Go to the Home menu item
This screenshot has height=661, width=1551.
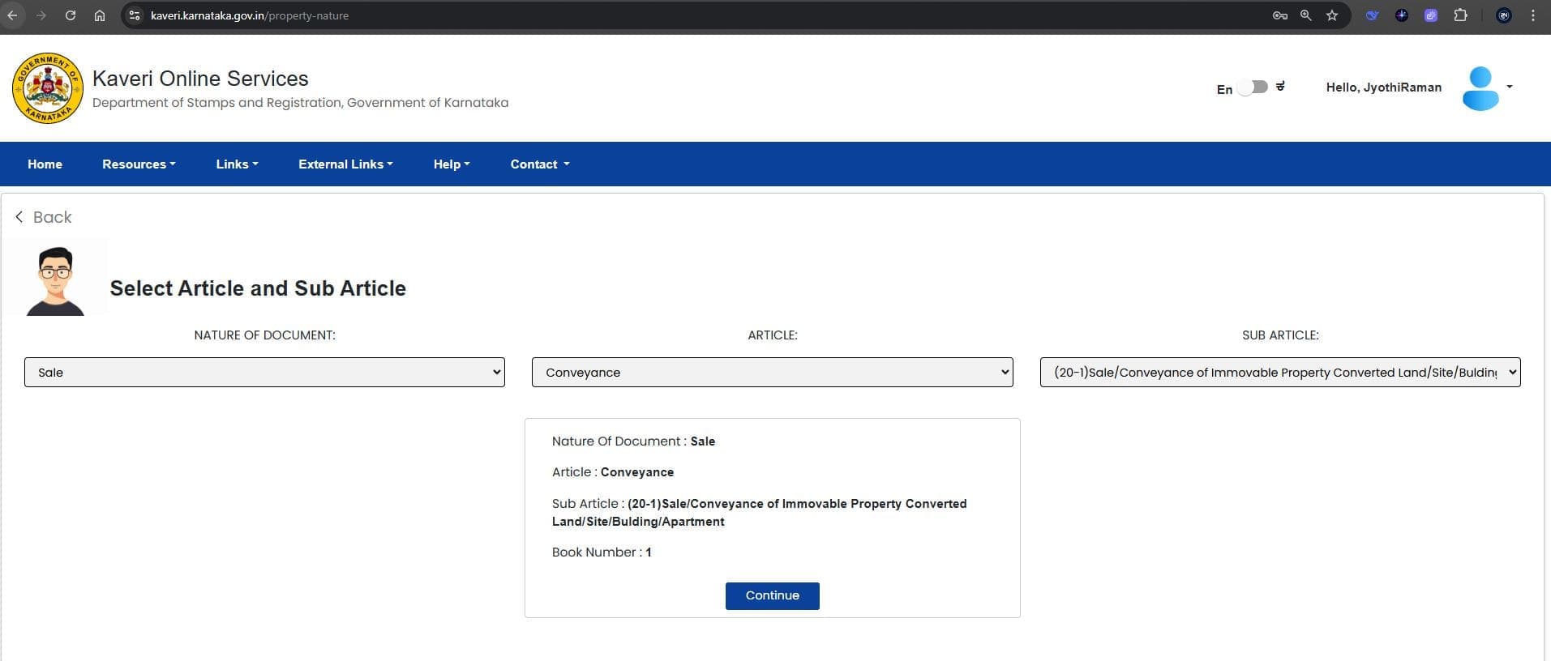click(x=45, y=164)
